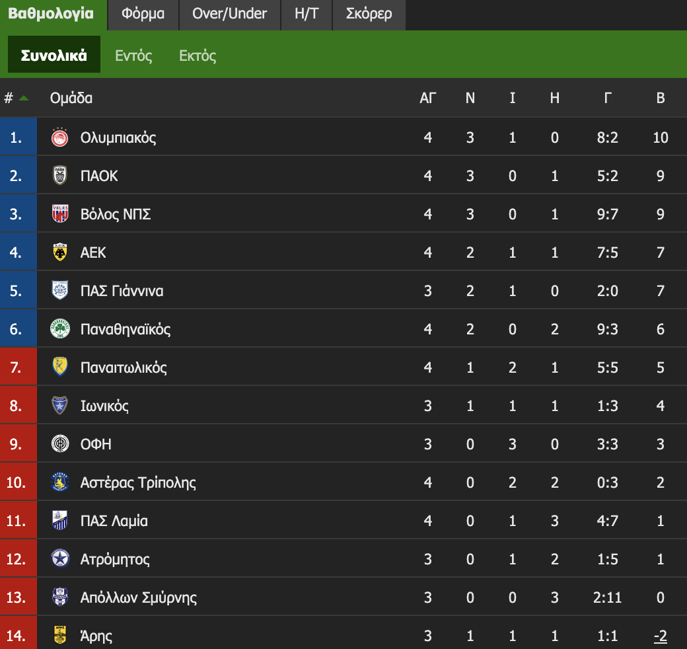
Task: Sort table by the # rank arrow
Action: coord(24,98)
